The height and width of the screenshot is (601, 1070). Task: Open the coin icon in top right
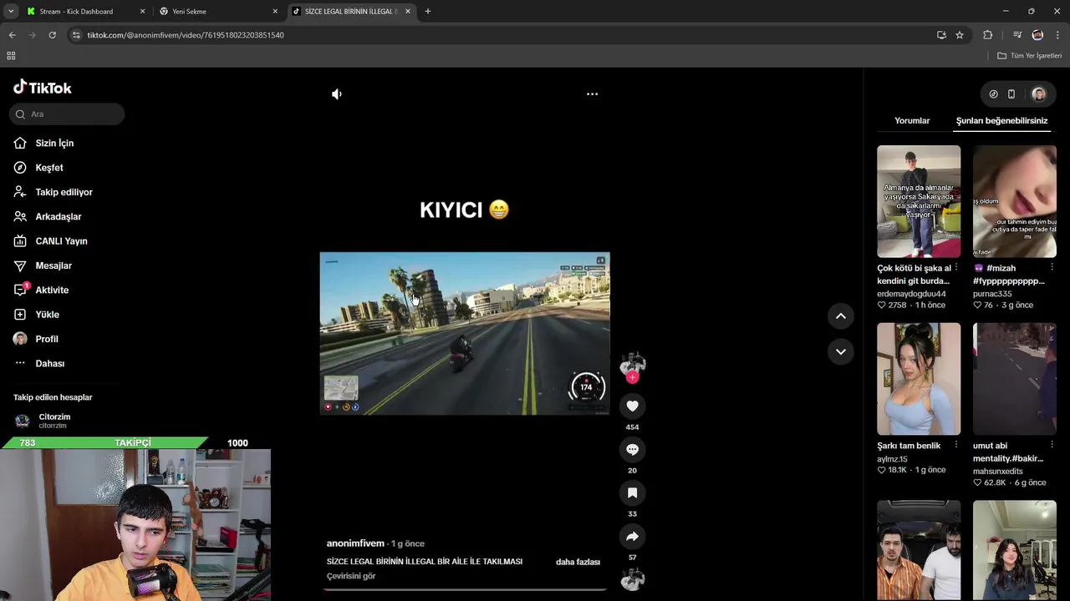click(993, 94)
